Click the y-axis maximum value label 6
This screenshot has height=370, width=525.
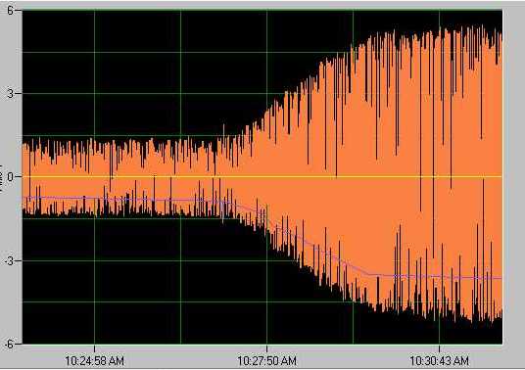10,11
